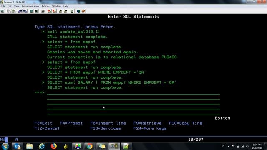The image size is (267, 150).
Task: Click the network icon in system tray
Action: pyautogui.click(x=243, y=146)
